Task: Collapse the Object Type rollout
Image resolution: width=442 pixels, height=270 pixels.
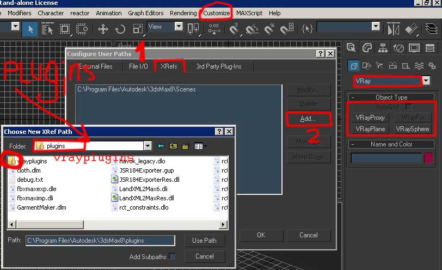Action: (391, 97)
